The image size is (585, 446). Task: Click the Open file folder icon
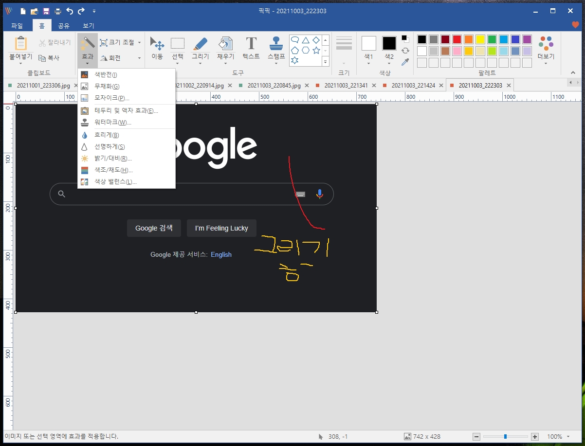tap(34, 11)
